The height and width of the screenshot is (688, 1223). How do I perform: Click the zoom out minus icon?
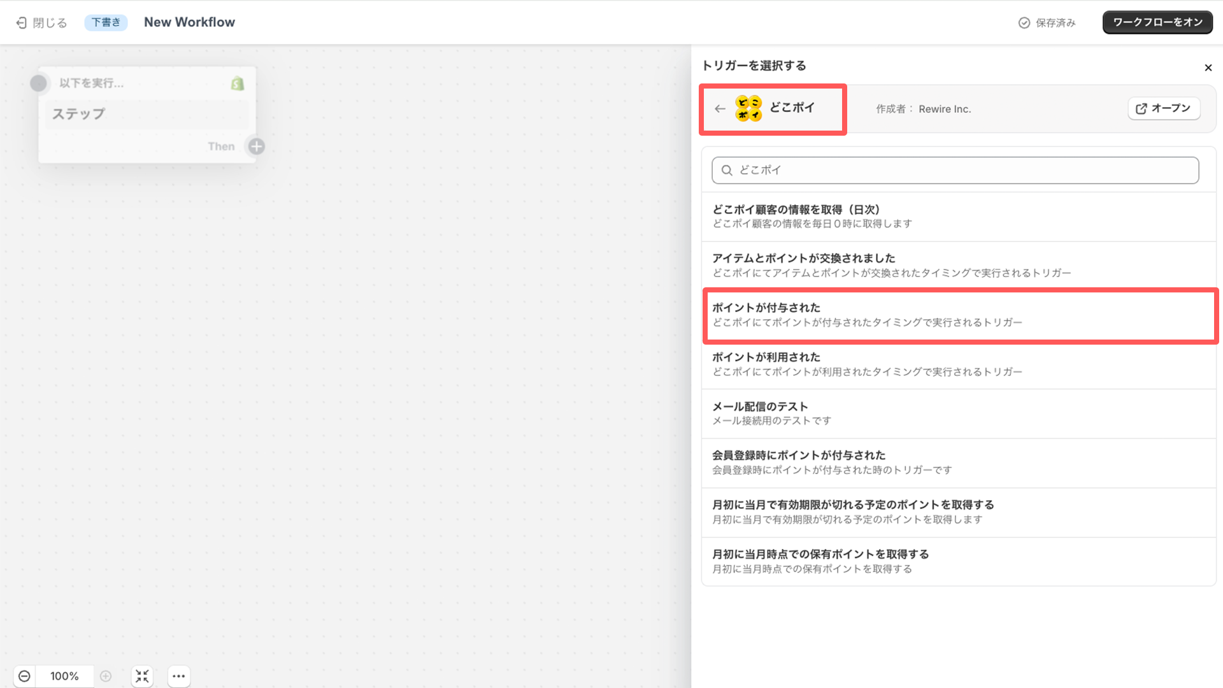pyautogui.click(x=24, y=675)
